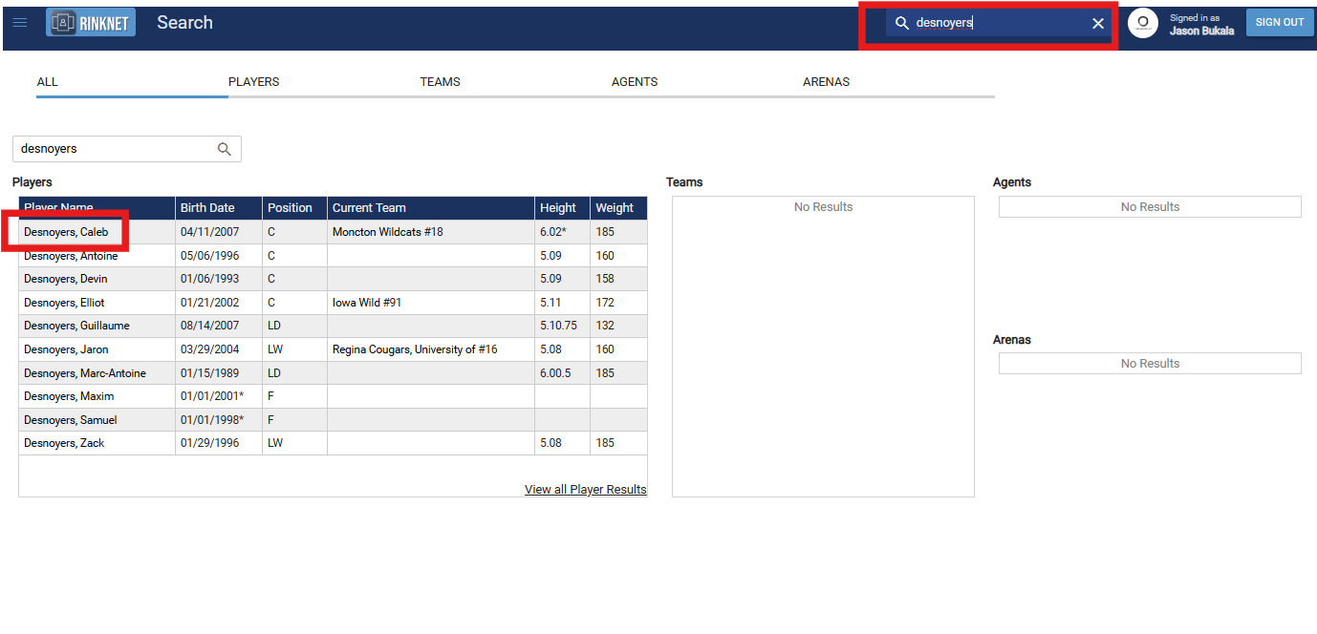Click the magnifier icon in top search bar
This screenshot has width=1317, height=634.
tap(901, 23)
